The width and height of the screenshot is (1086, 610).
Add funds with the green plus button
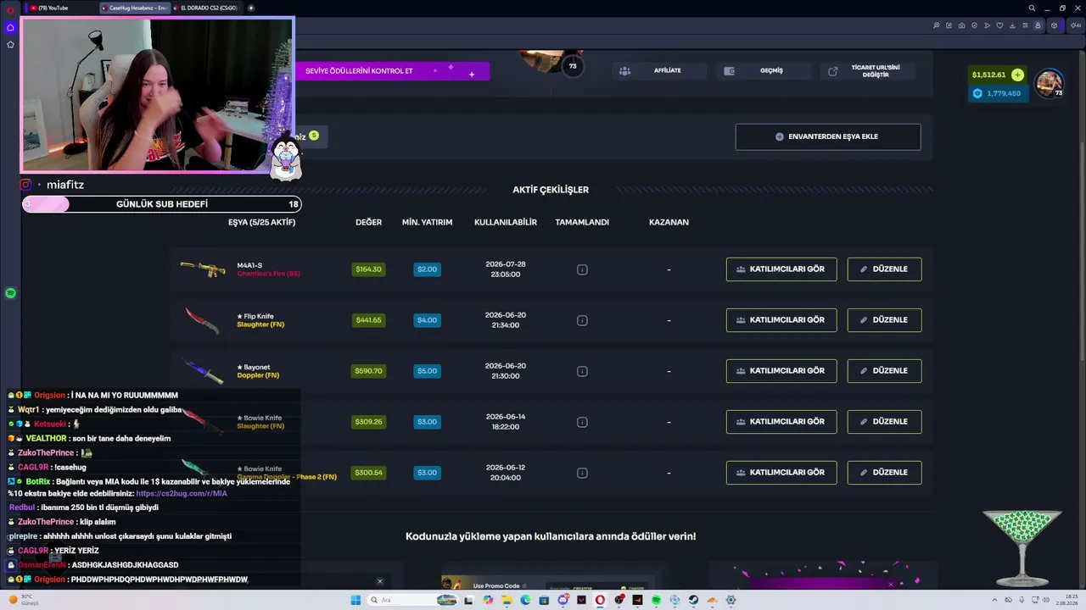coord(1017,75)
